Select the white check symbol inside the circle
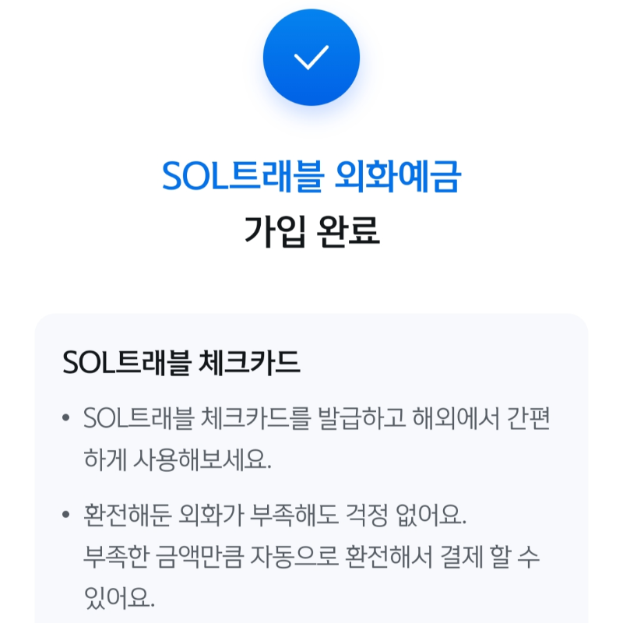Image resolution: width=623 pixels, height=623 pixels. tap(311, 58)
